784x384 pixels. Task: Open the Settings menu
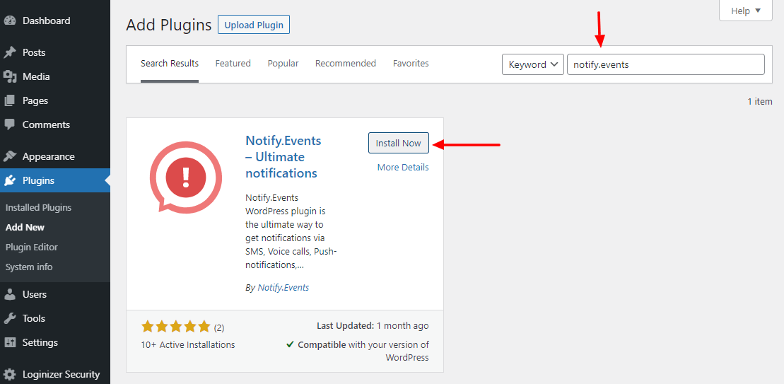tap(55, 342)
